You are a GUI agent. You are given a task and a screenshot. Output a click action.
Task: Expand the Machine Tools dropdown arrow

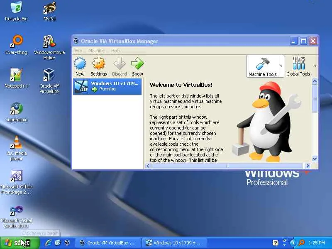click(x=281, y=66)
